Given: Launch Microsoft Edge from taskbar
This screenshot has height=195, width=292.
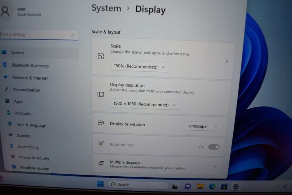Looking at the screenshot, I should (x=212, y=186).
